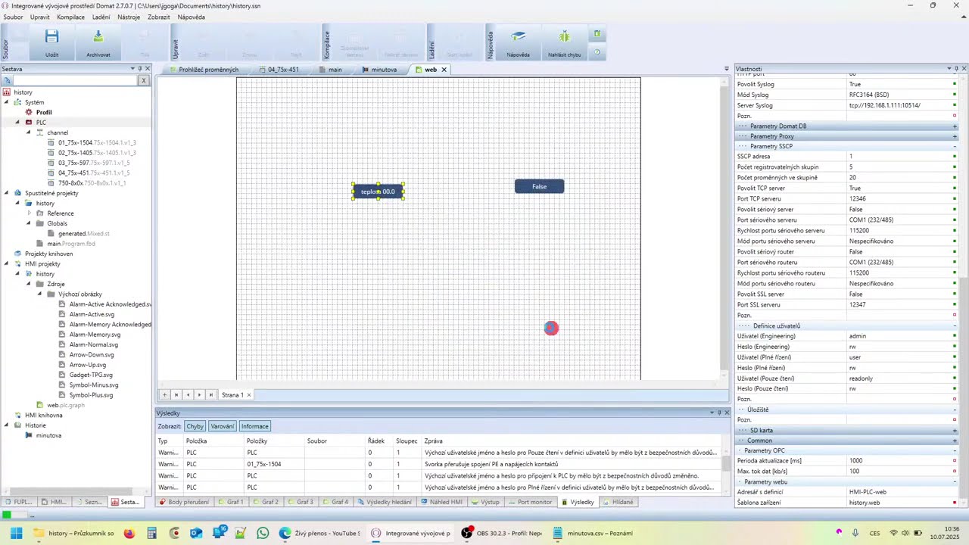
Task: Pin the Výsledky panel
Action: click(x=719, y=413)
